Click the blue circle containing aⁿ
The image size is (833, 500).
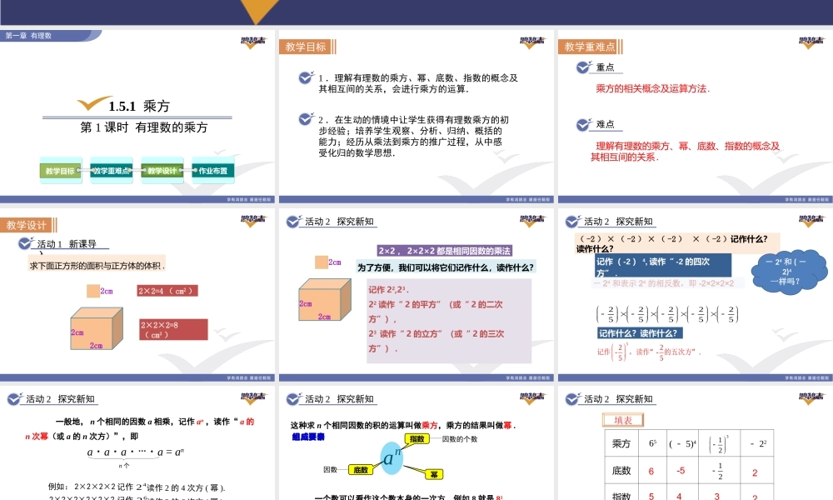[x=392, y=456]
